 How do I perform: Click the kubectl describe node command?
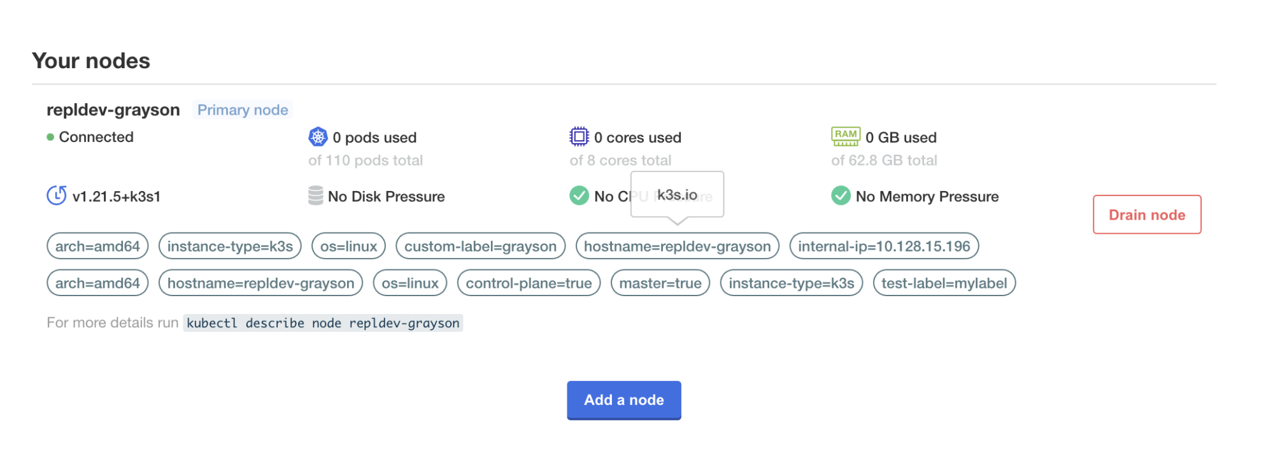[323, 324]
